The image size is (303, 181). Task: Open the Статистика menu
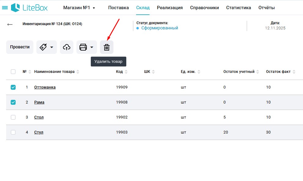[238, 8]
